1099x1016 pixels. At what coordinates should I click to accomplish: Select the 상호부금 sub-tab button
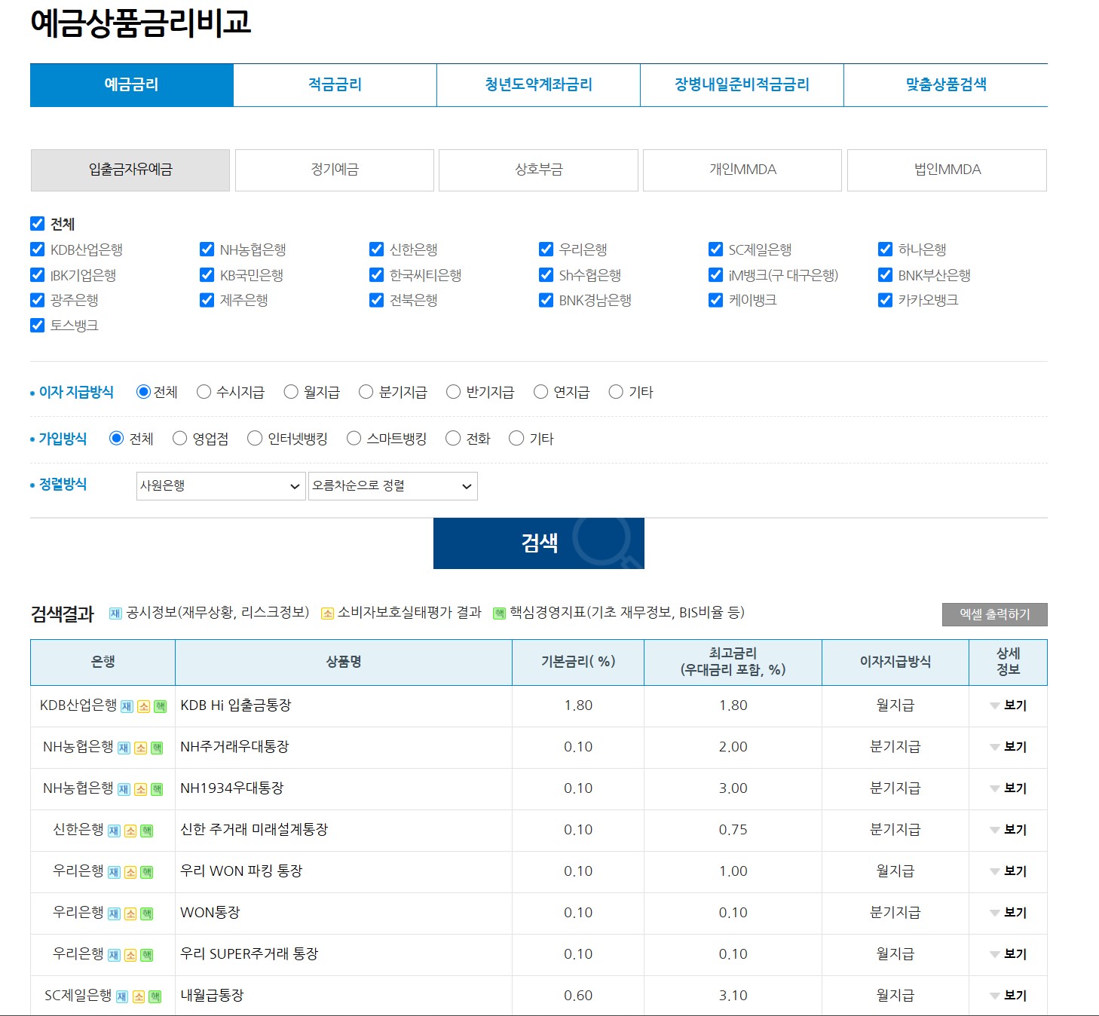tap(538, 170)
